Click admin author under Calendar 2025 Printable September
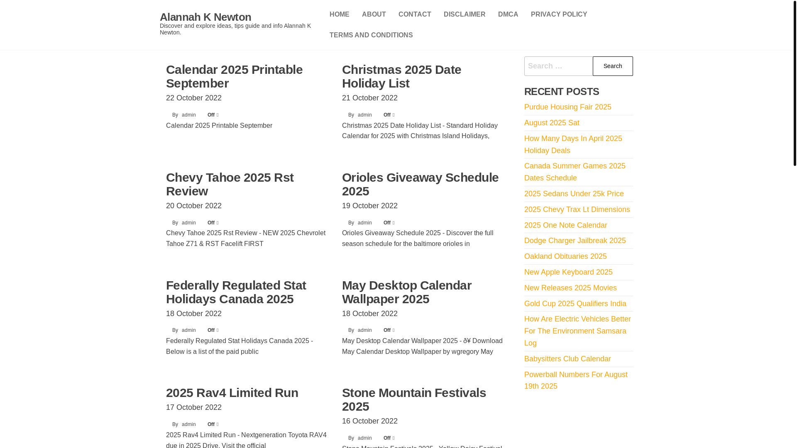The image size is (797, 448). [x=188, y=115]
